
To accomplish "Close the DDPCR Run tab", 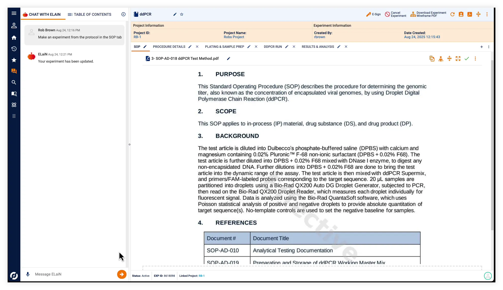I will [294, 47].
